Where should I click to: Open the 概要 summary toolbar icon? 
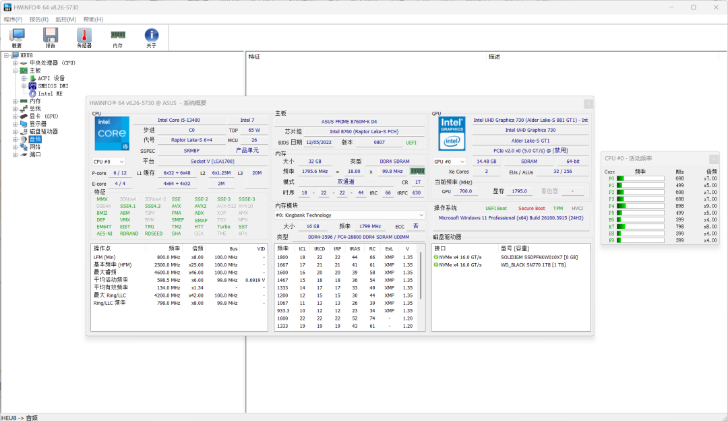(17, 38)
